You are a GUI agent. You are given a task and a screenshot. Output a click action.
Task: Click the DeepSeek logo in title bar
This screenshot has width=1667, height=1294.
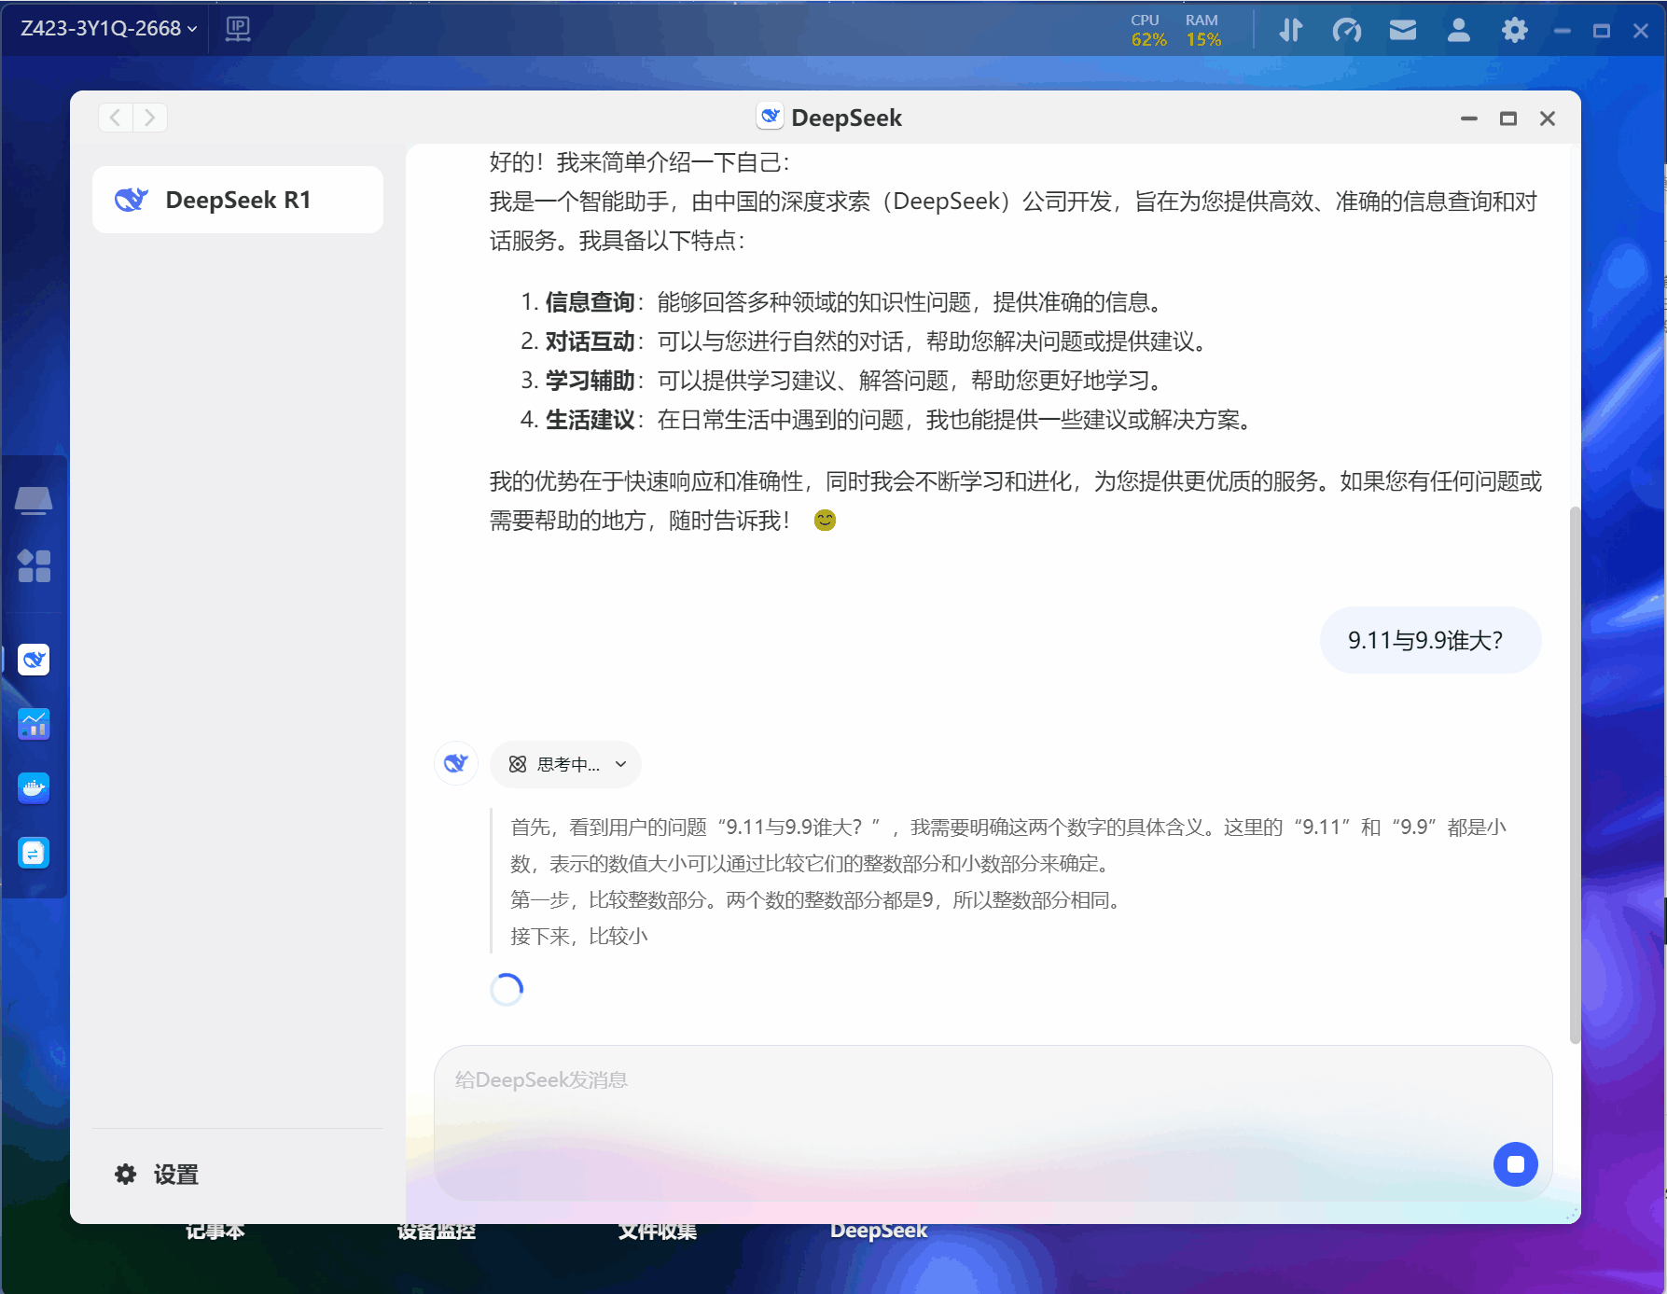click(x=771, y=117)
